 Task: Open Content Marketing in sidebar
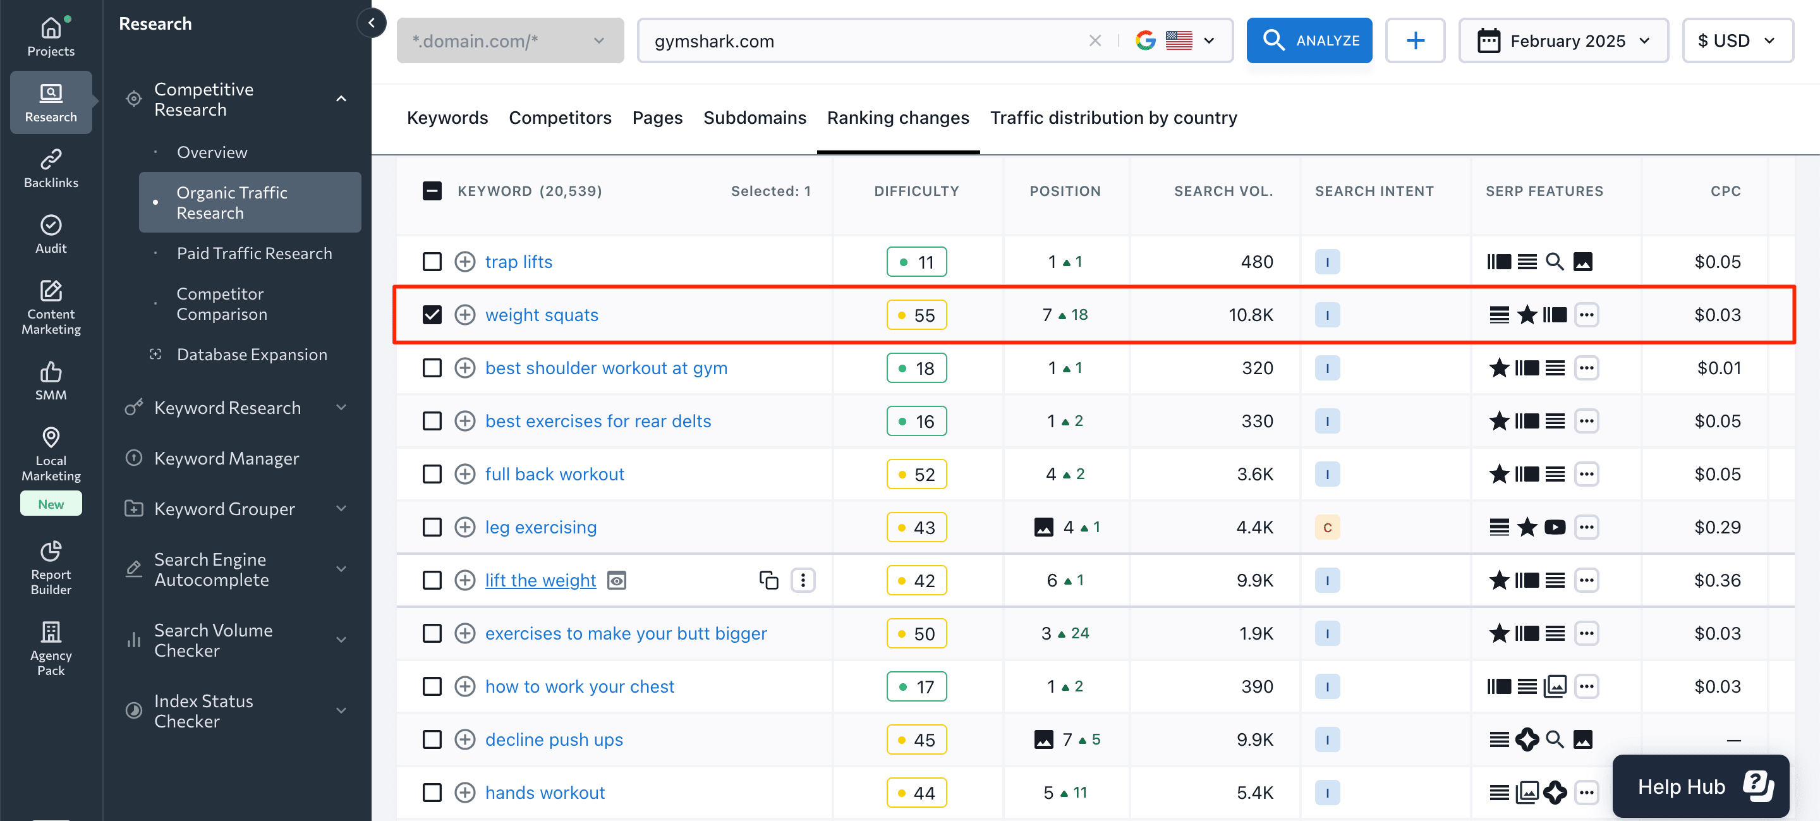click(x=51, y=307)
